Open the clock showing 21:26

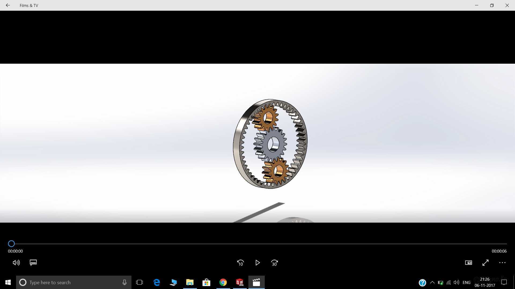click(x=485, y=282)
